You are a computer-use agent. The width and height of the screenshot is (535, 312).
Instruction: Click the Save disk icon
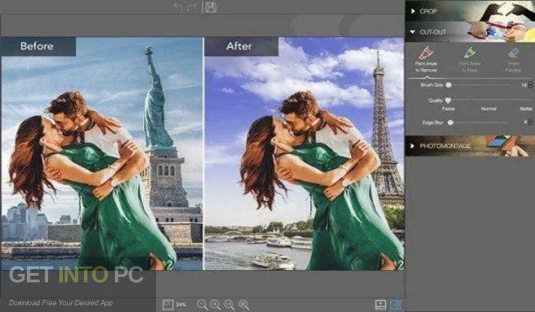(x=210, y=7)
